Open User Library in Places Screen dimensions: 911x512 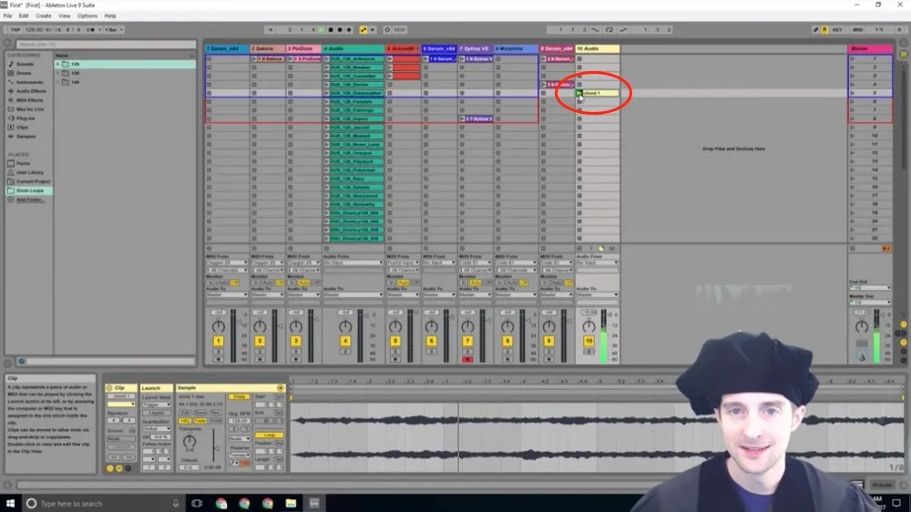[29, 172]
